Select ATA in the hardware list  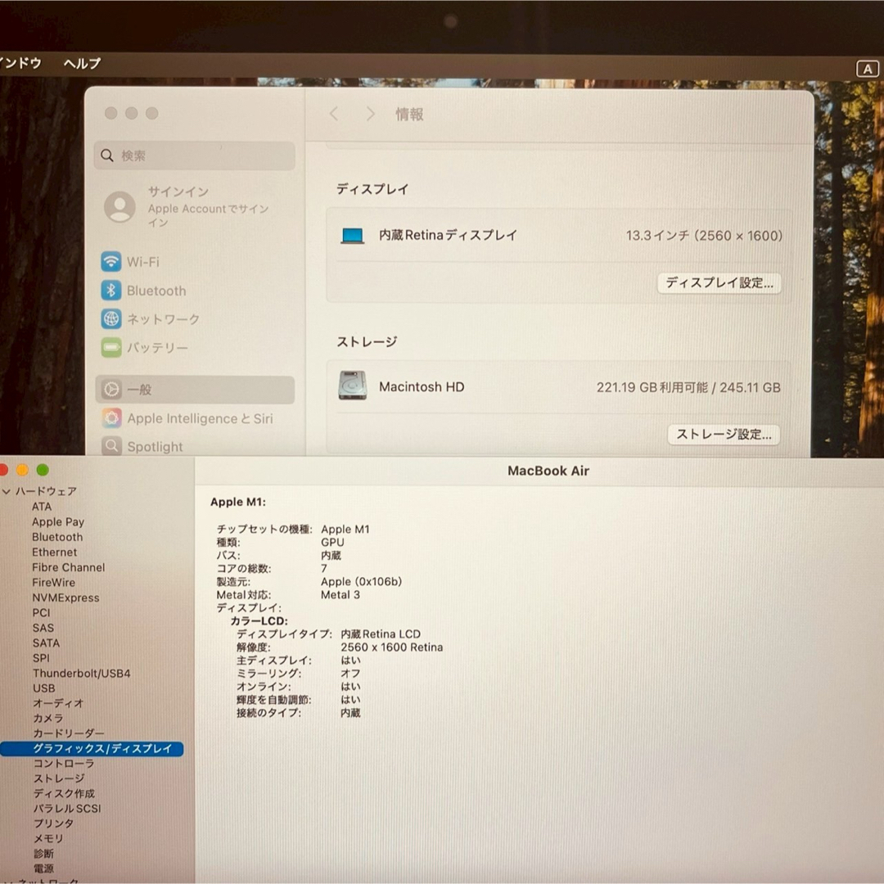point(42,507)
